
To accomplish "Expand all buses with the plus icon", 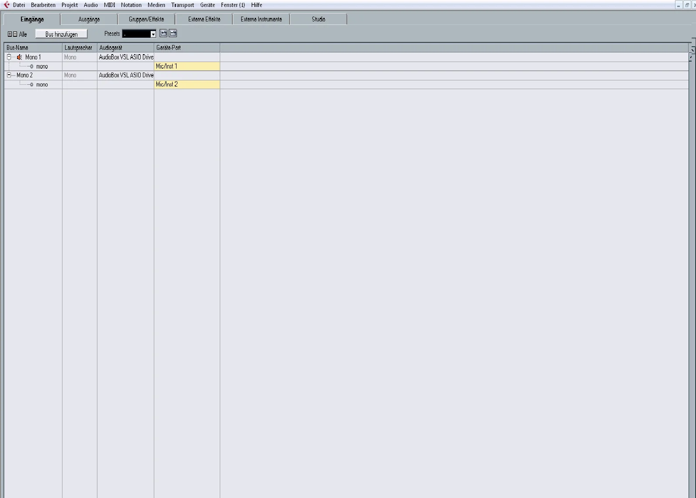I will click(10, 34).
